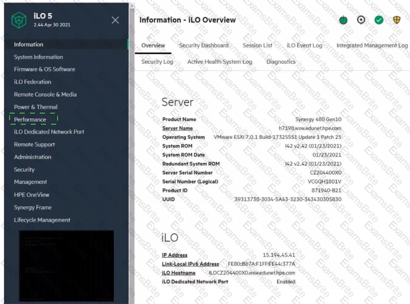This screenshot has height=304, width=410.
Task: Click the green health checkmark icon
Action: tap(379, 20)
